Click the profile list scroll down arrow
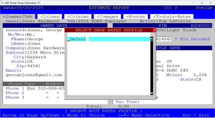Image resolution: width=215 pixels, height=129 pixels. pyautogui.click(x=152, y=94)
